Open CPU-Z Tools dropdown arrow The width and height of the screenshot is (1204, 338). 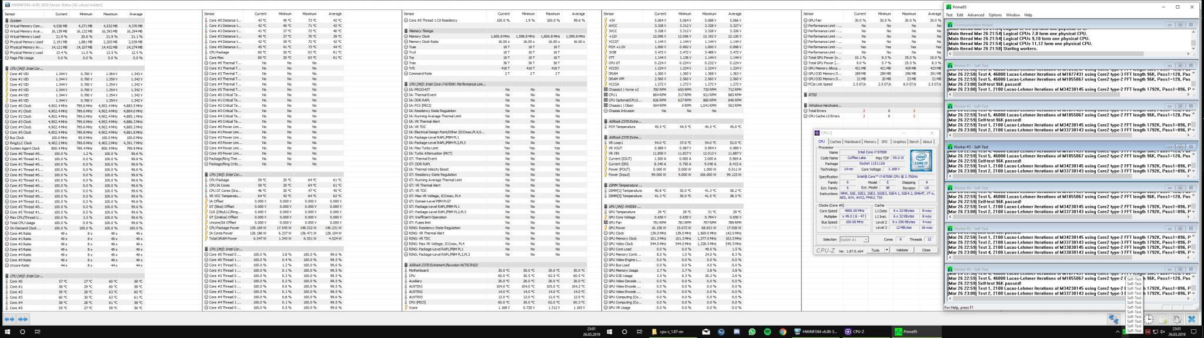pos(887,250)
